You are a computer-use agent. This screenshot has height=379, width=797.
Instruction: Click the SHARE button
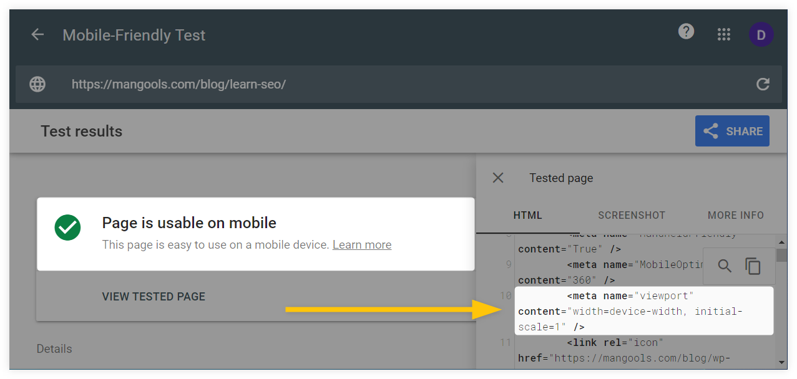point(732,131)
